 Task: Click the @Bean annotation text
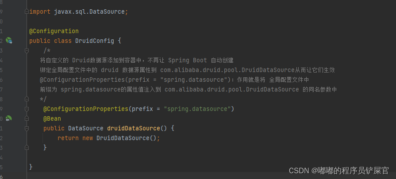pyautogui.click(x=52, y=118)
